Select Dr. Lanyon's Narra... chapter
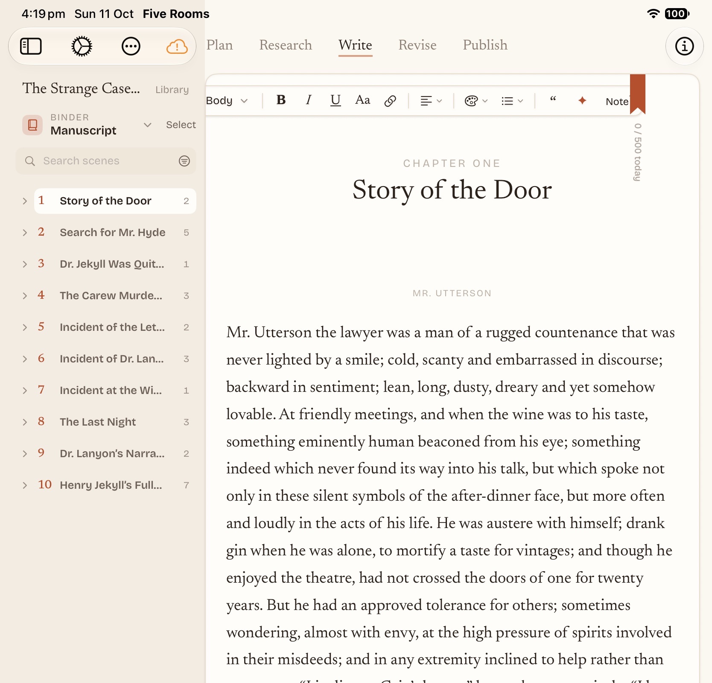Viewport: 712px width, 683px height. (115, 454)
